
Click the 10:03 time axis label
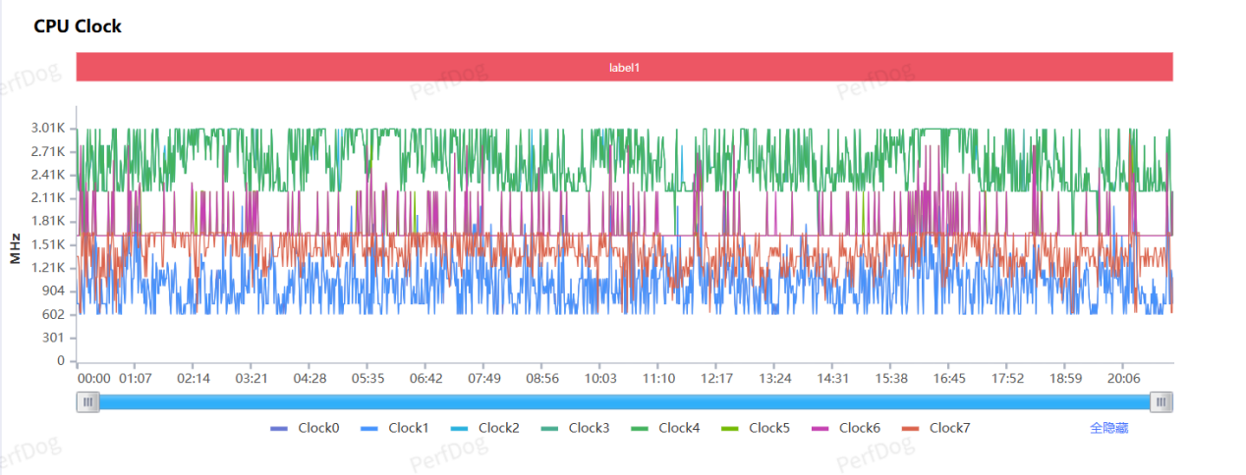coord(600,379)
